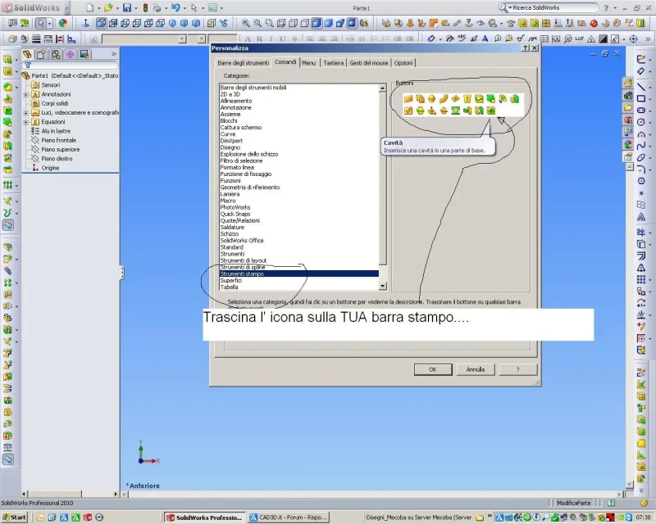Click the Rebuild traffic light icon
The height and width of the screenshot is (524, 656).
145,7
